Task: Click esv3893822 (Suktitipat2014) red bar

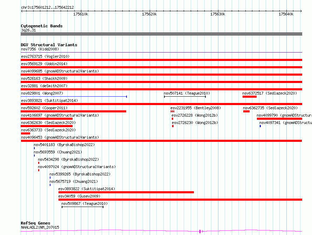Action: 126,192
